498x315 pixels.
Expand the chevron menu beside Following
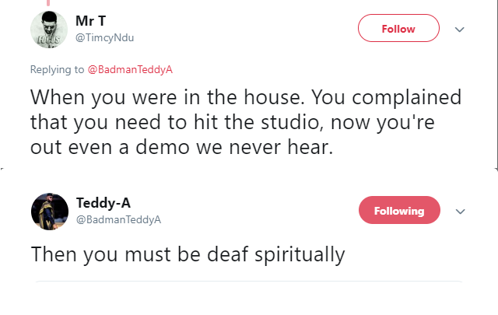tap(460, 211)
